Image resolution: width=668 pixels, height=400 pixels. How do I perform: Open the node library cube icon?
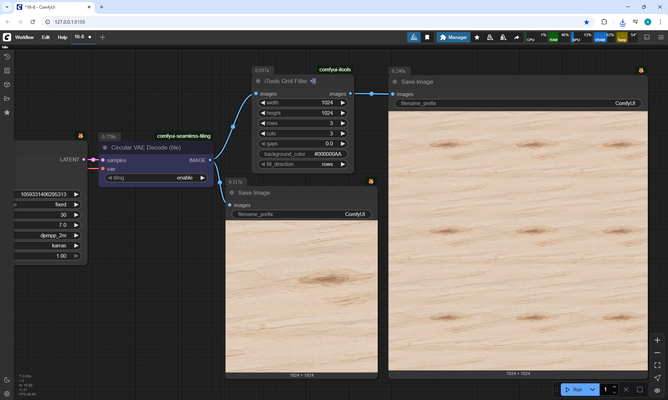(7, 85)
